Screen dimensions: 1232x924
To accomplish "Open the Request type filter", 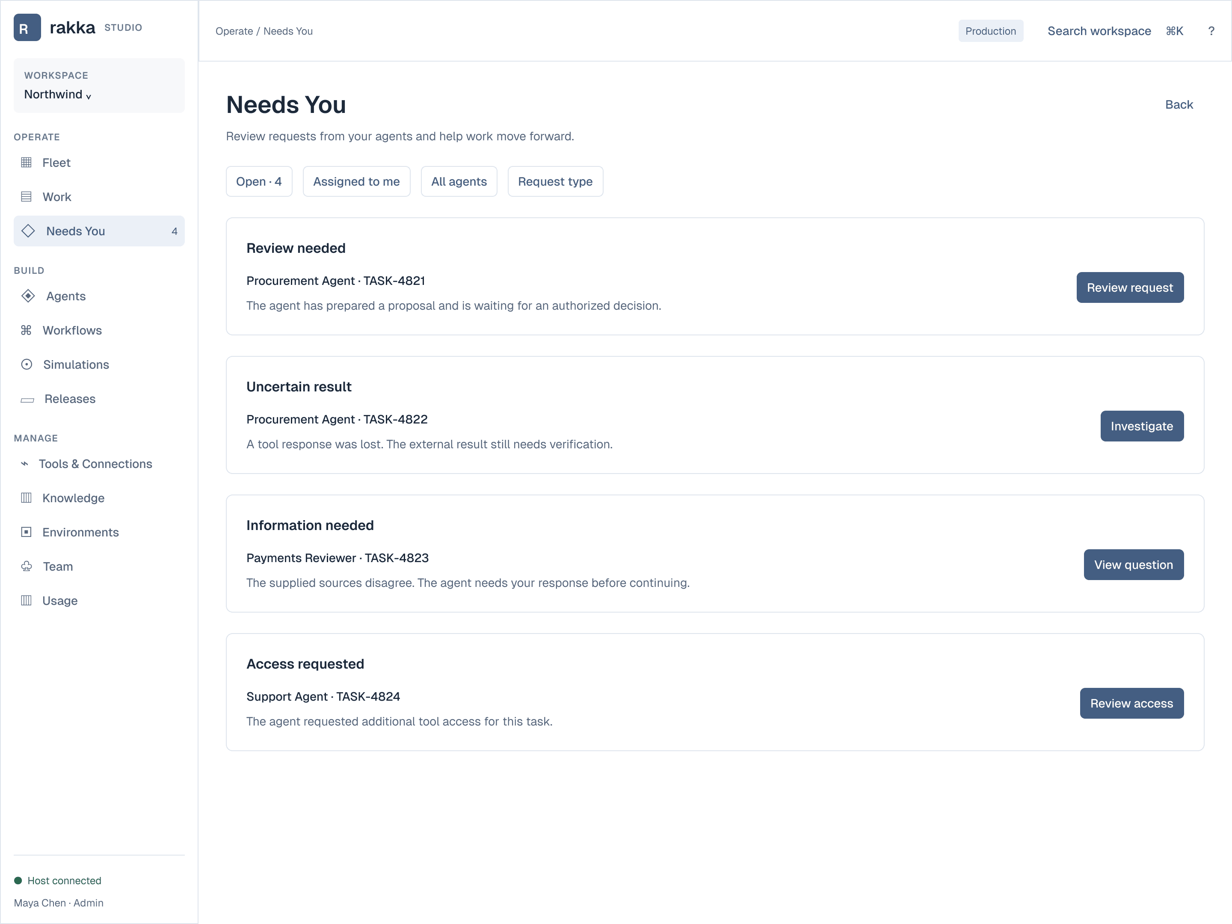I will click(x=555, y=181).
